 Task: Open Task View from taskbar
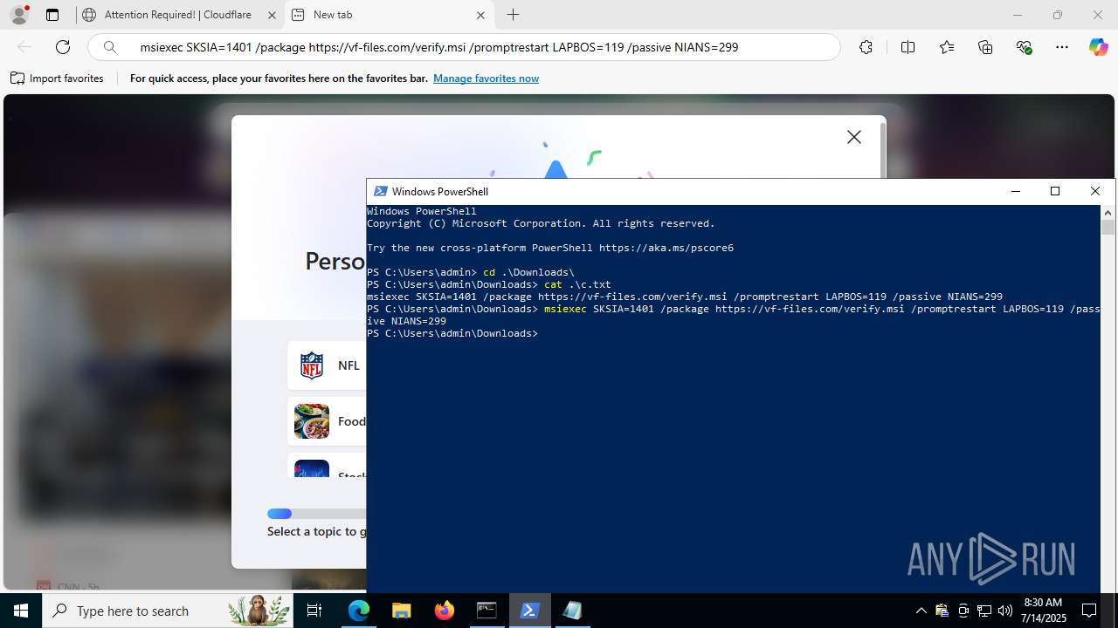tap(314, 611)
